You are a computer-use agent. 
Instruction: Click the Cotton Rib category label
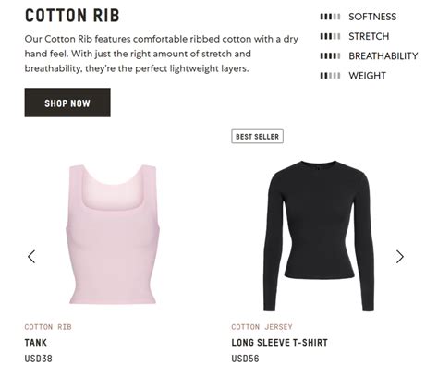[48, 327]
